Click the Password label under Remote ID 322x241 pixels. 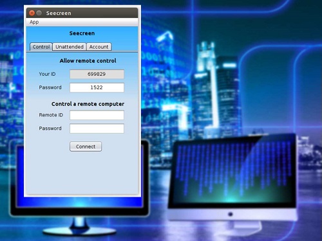50,129
